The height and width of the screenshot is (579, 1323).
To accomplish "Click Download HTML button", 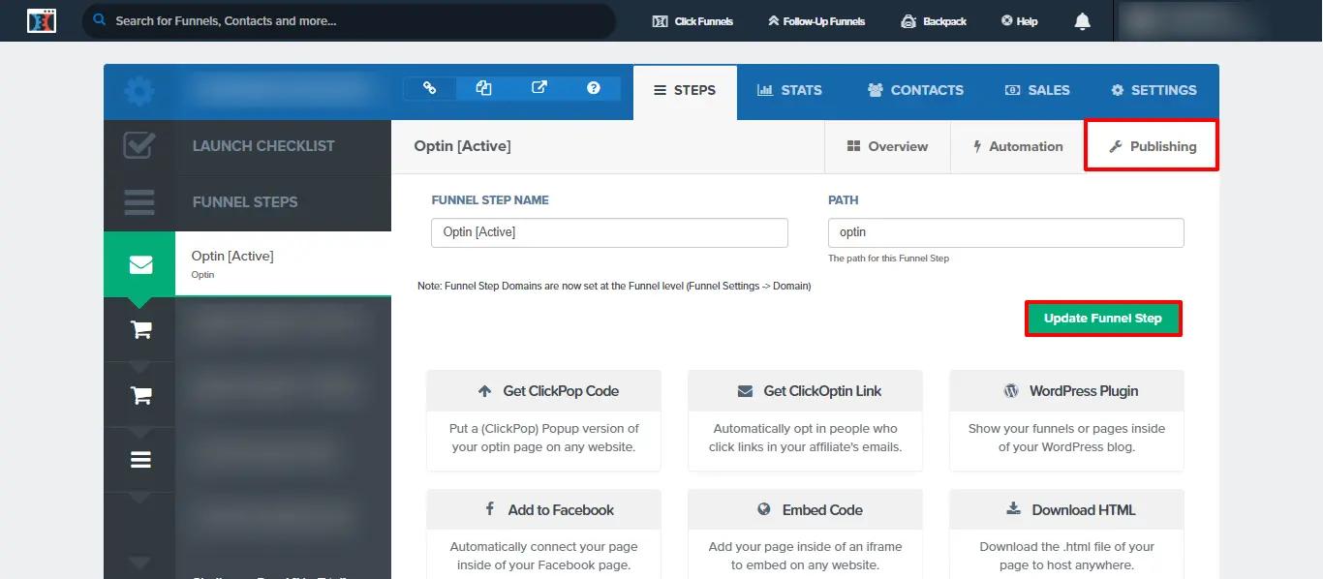I will pyautogui.click(x=1066, y=510).
